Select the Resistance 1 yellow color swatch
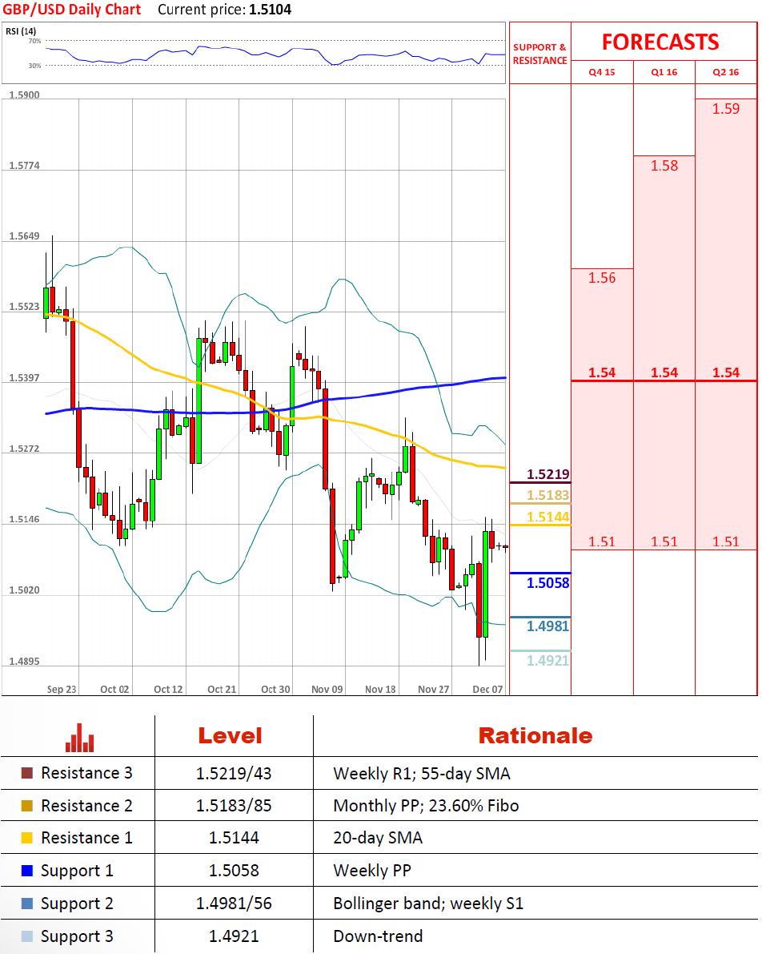This screenshot has width=762, height=954. (26, 838)
